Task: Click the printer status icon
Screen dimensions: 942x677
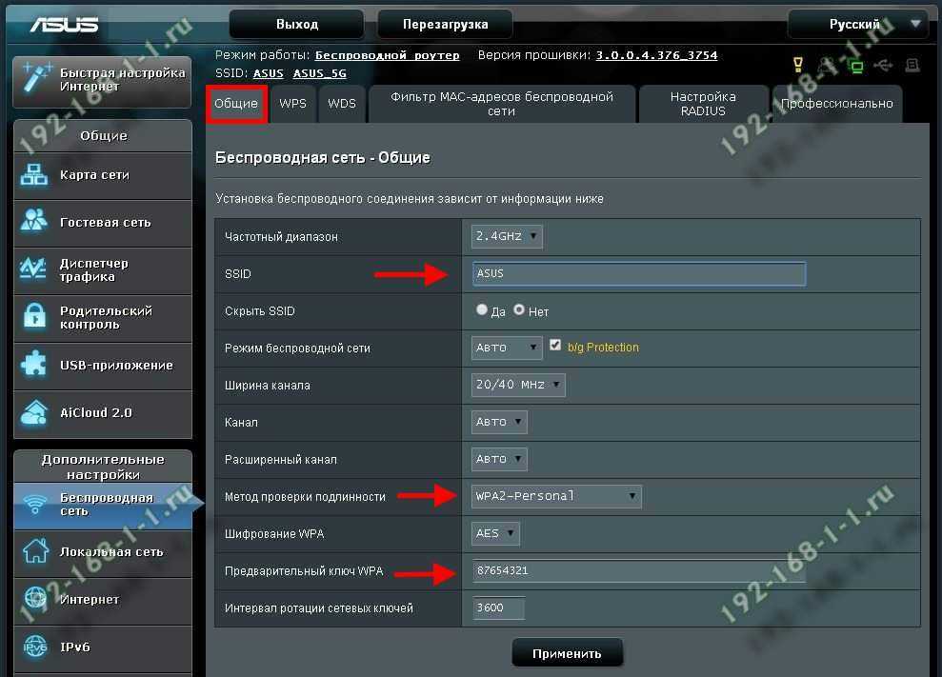Action: [x=912, y=65]
